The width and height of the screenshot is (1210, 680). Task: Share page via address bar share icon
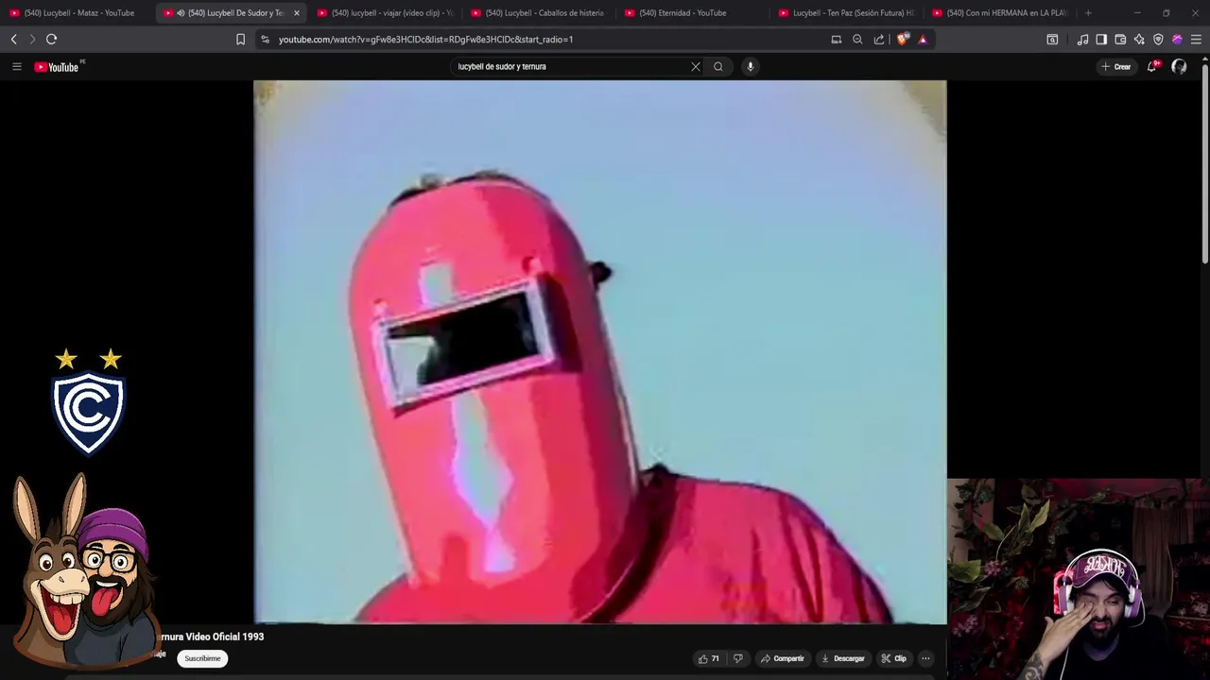pos(879,39)
